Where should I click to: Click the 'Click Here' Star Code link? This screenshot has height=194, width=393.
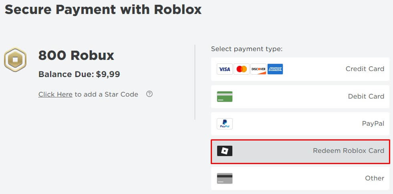(55, 95)
